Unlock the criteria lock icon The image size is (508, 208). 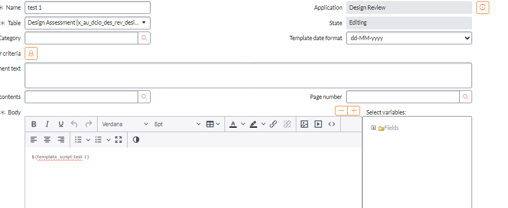click(x=31, y=53)
